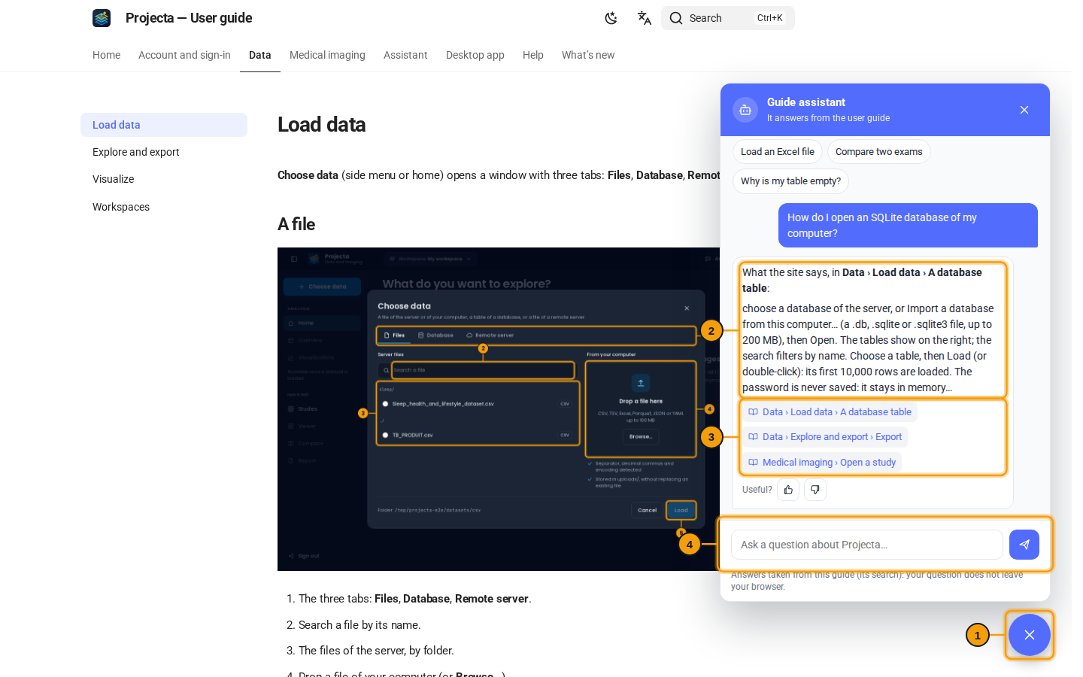Screen dimensions: 1083x677
Task: Close the Guide assistant panel header
Action: pyautogui.click(x=1024, y=110)
